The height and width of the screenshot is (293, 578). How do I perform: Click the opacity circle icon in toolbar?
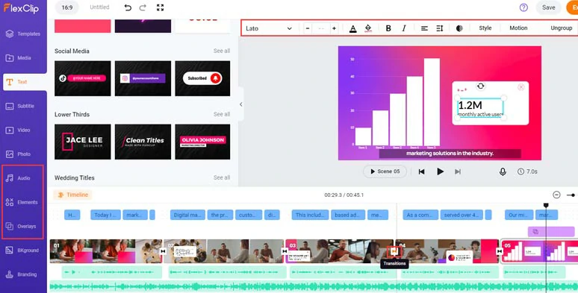pyautogui.click(x=459, y=28)
